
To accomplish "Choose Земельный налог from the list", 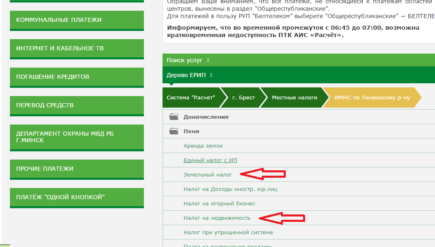I will point(208,174).
